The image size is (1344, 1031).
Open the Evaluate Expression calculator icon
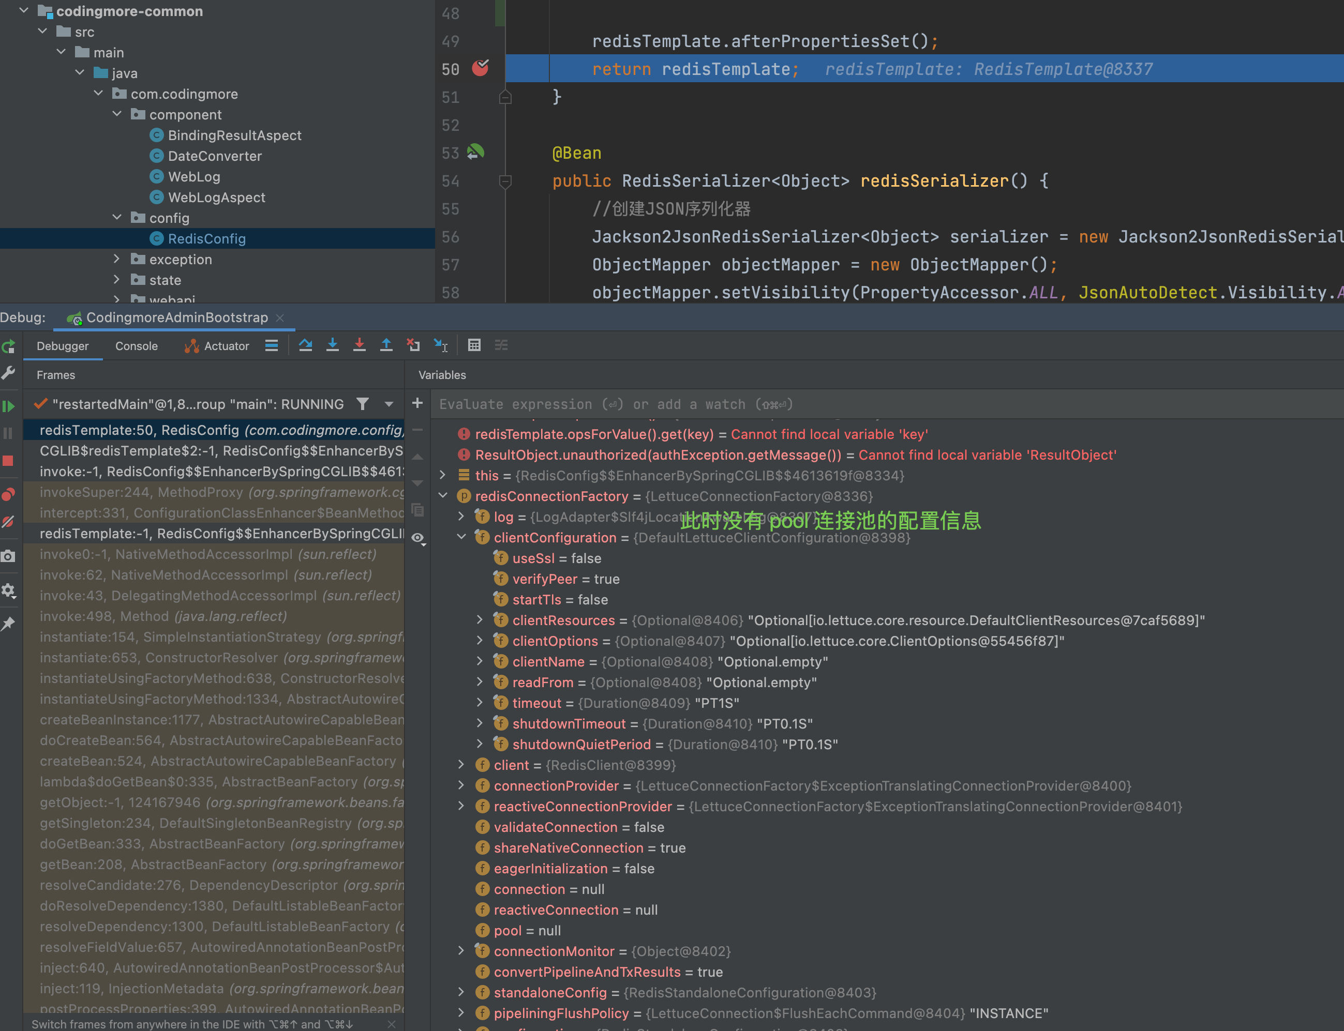coord(474,345)
